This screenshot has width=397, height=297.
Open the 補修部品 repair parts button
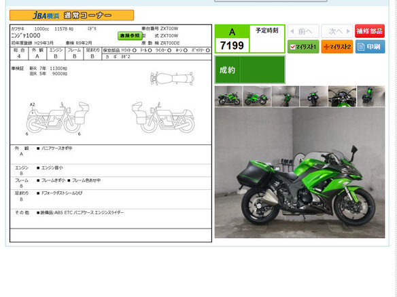[370, 31]
